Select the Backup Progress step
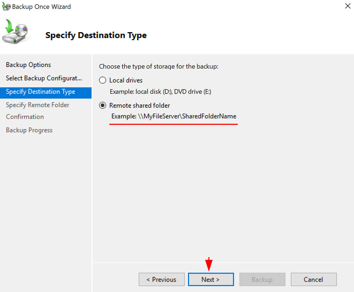This screenshot has width=354, height=292. pyautogui.click(x=29, y=130)
